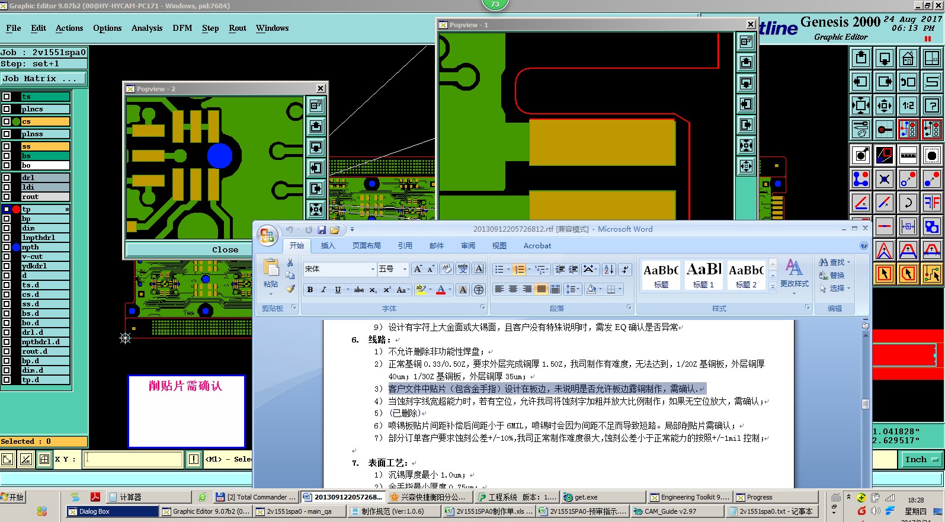
Task: Switch to the 插入 ribbon tab in Word
Action: (328, 245)
